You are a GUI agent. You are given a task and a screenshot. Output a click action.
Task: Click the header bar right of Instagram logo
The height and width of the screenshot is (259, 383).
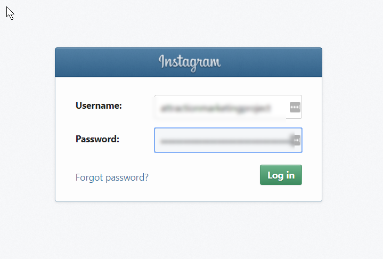coord(271,62)
